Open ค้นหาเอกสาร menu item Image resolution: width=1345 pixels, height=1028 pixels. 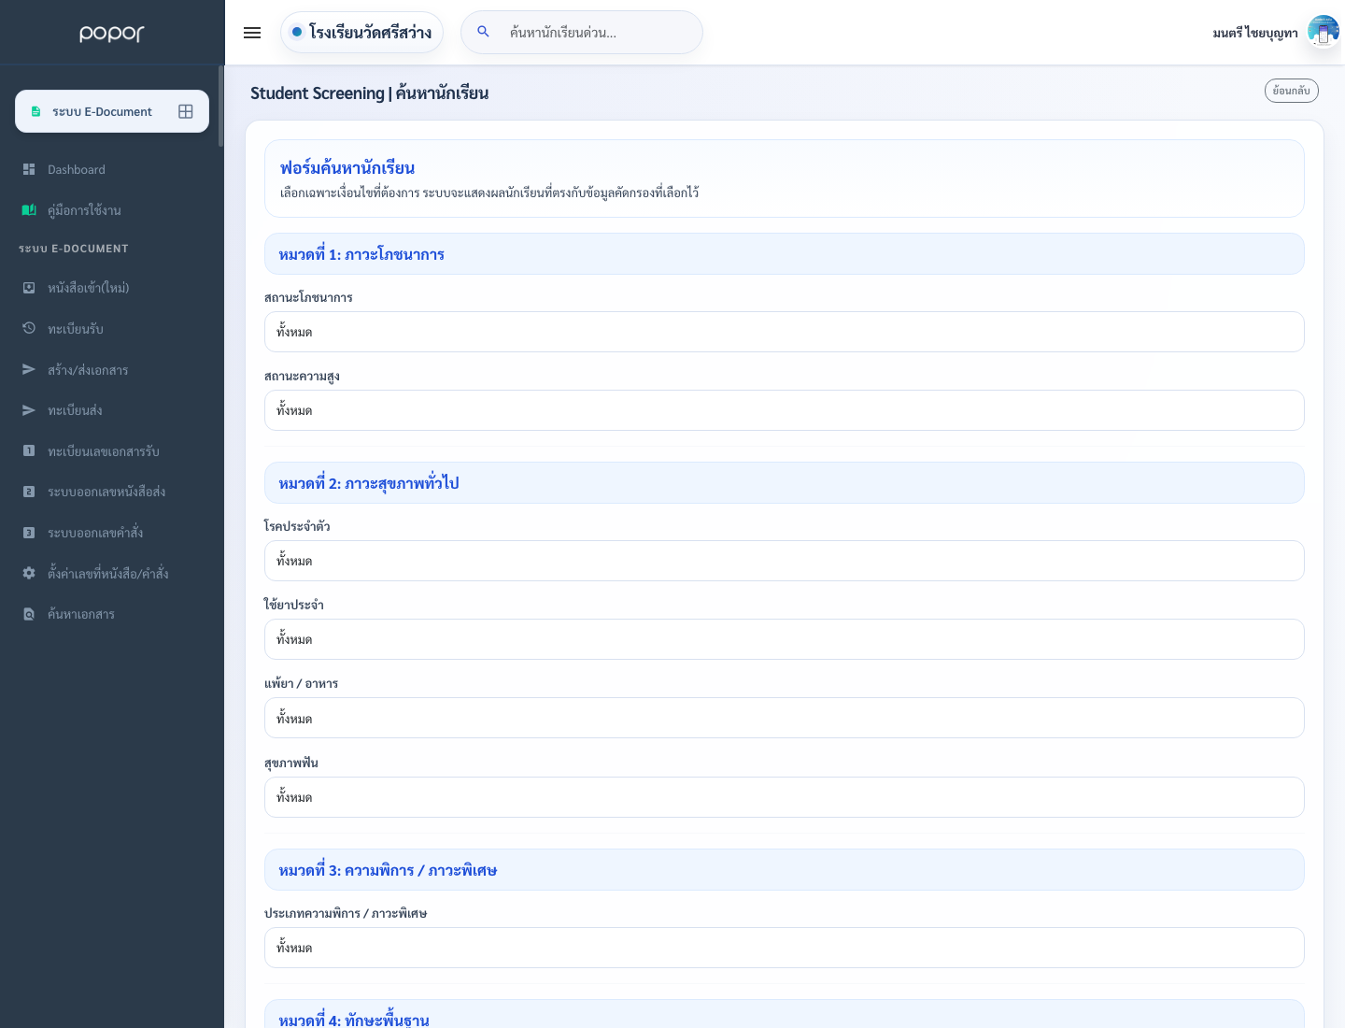pyautogui.click(x=112, y=614)
